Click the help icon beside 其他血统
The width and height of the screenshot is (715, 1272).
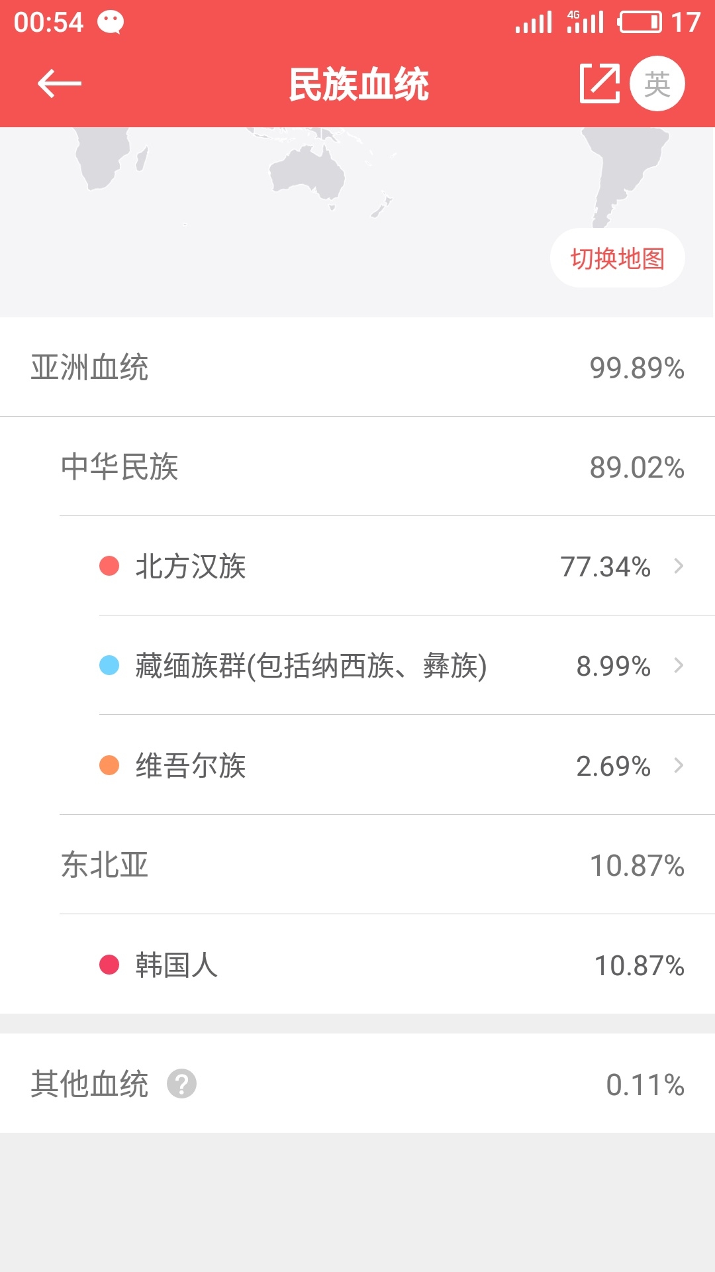click(181, 1084)
